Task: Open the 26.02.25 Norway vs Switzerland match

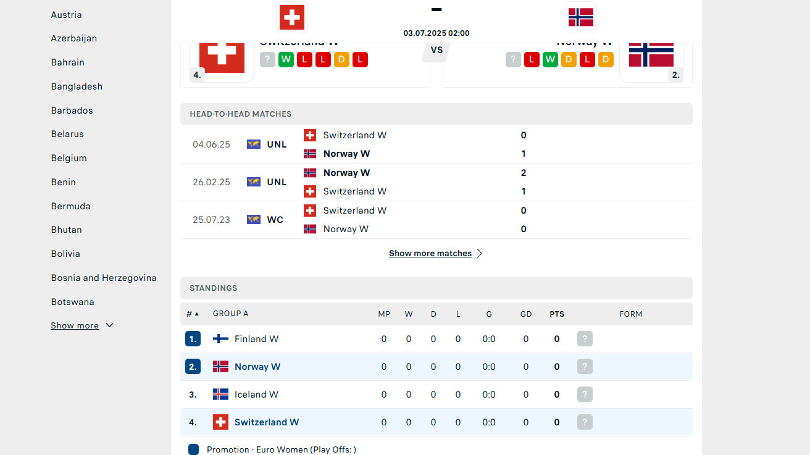Action: [436, 182]
